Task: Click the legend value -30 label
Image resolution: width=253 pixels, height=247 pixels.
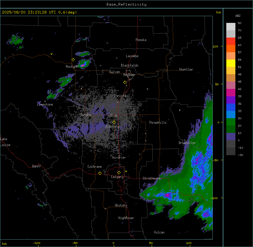Action: point(240,155)
